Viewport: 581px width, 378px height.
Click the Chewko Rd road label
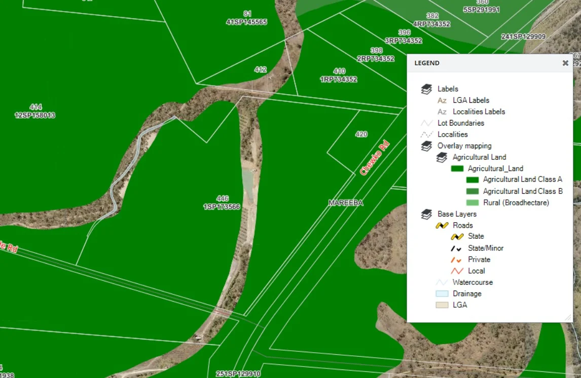[374, 158]
